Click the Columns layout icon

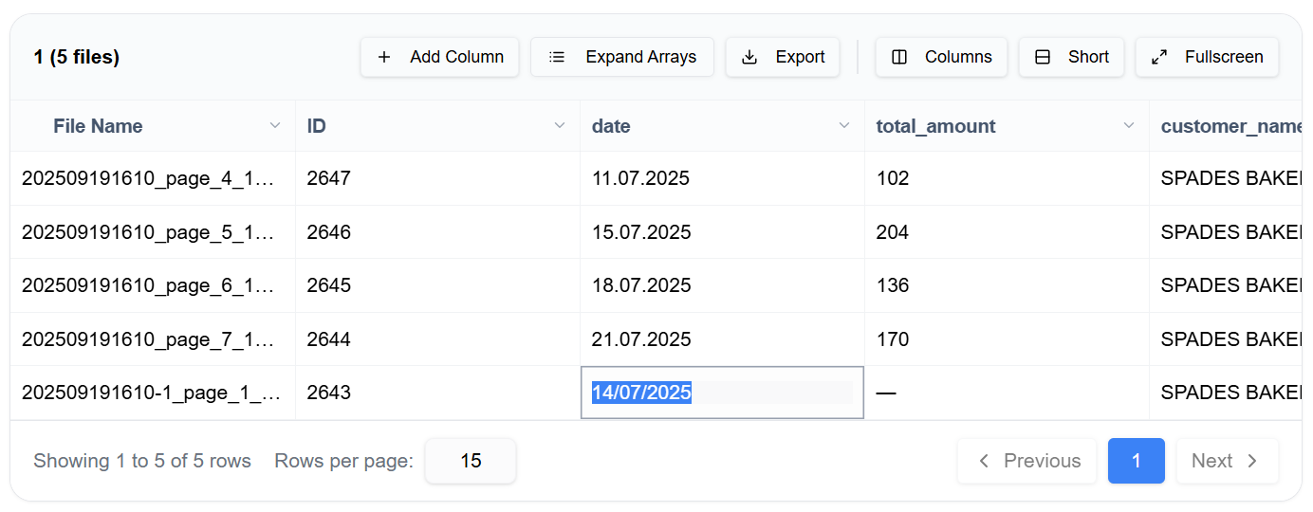pos(899,57)
